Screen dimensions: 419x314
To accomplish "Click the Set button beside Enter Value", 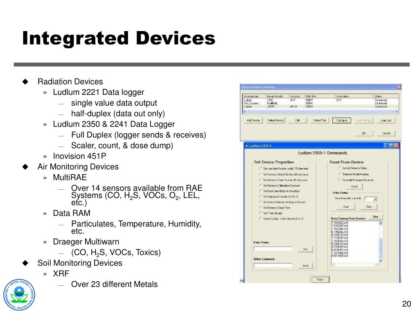I will point(305,249).
